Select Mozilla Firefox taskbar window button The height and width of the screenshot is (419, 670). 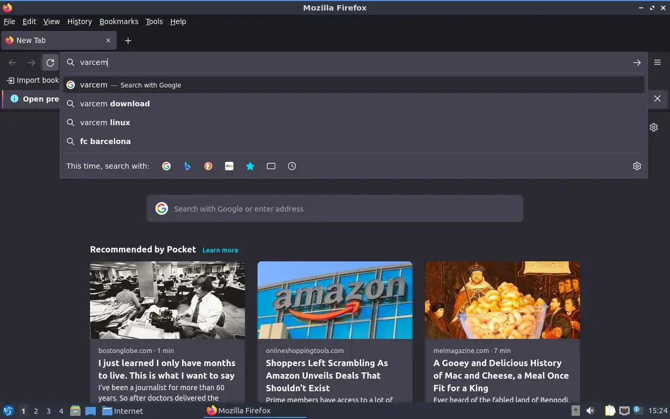(255, 411)
